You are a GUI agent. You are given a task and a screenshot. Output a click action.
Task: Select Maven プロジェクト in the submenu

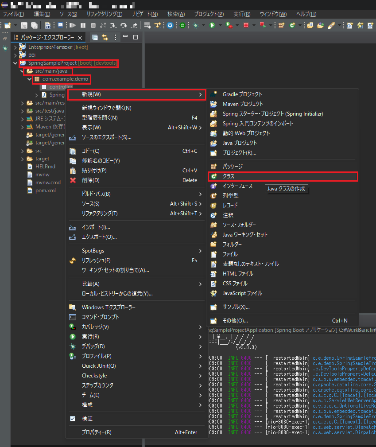pos(283,104)
